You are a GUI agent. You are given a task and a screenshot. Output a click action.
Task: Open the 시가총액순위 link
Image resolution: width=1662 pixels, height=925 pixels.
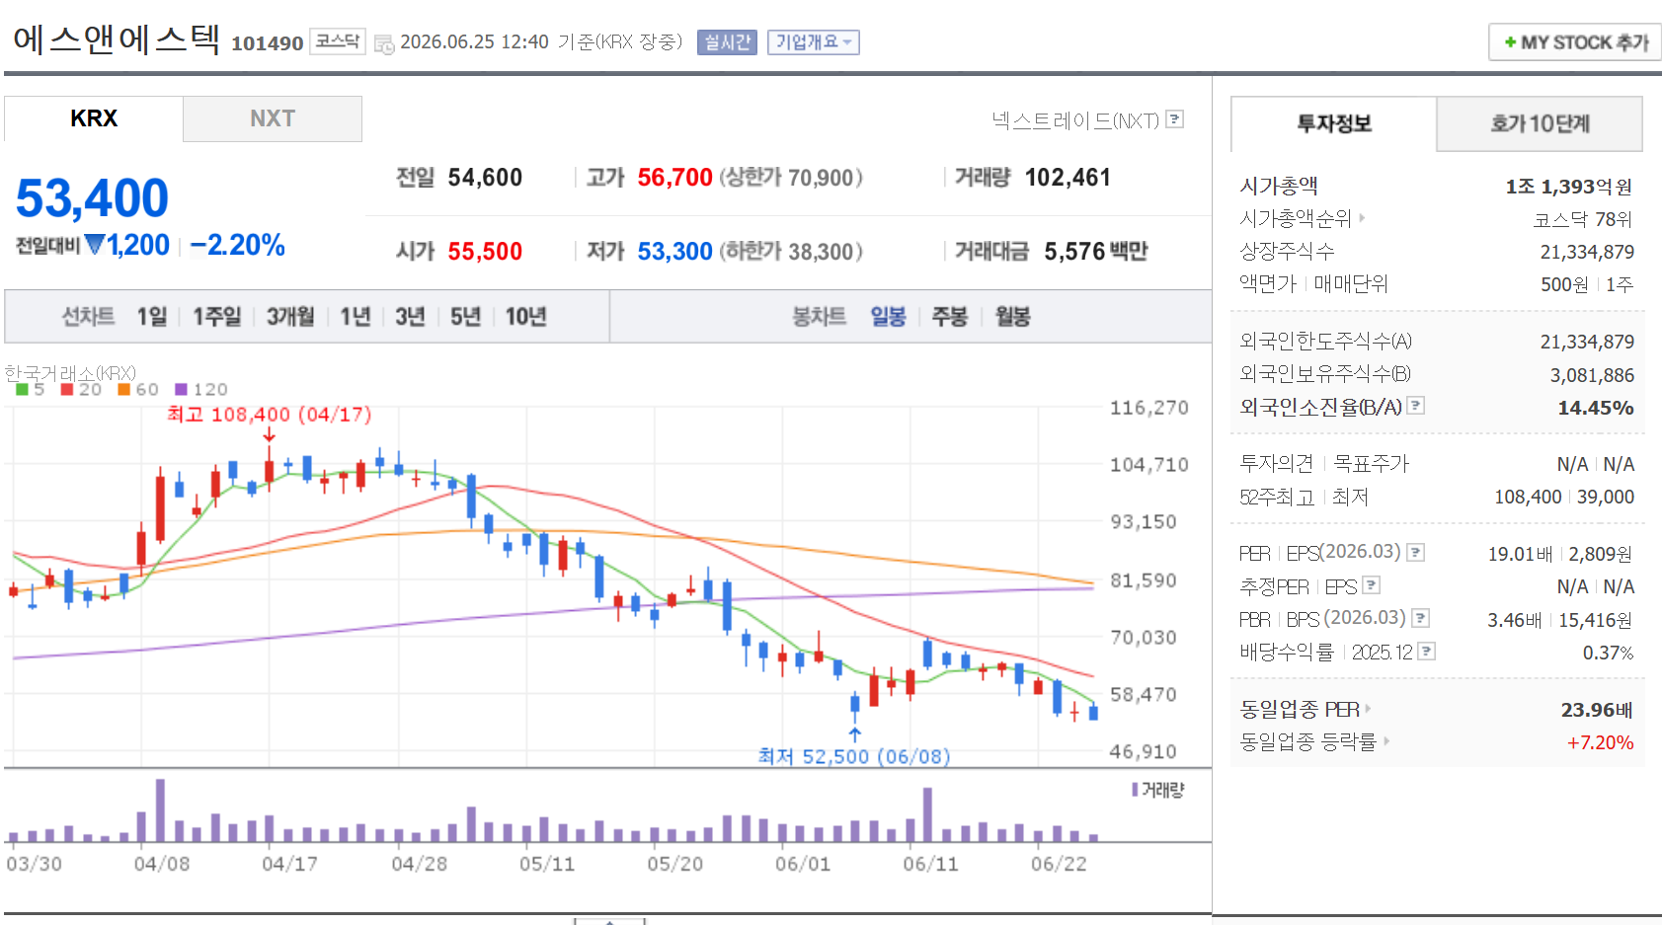coord(1296,218)
